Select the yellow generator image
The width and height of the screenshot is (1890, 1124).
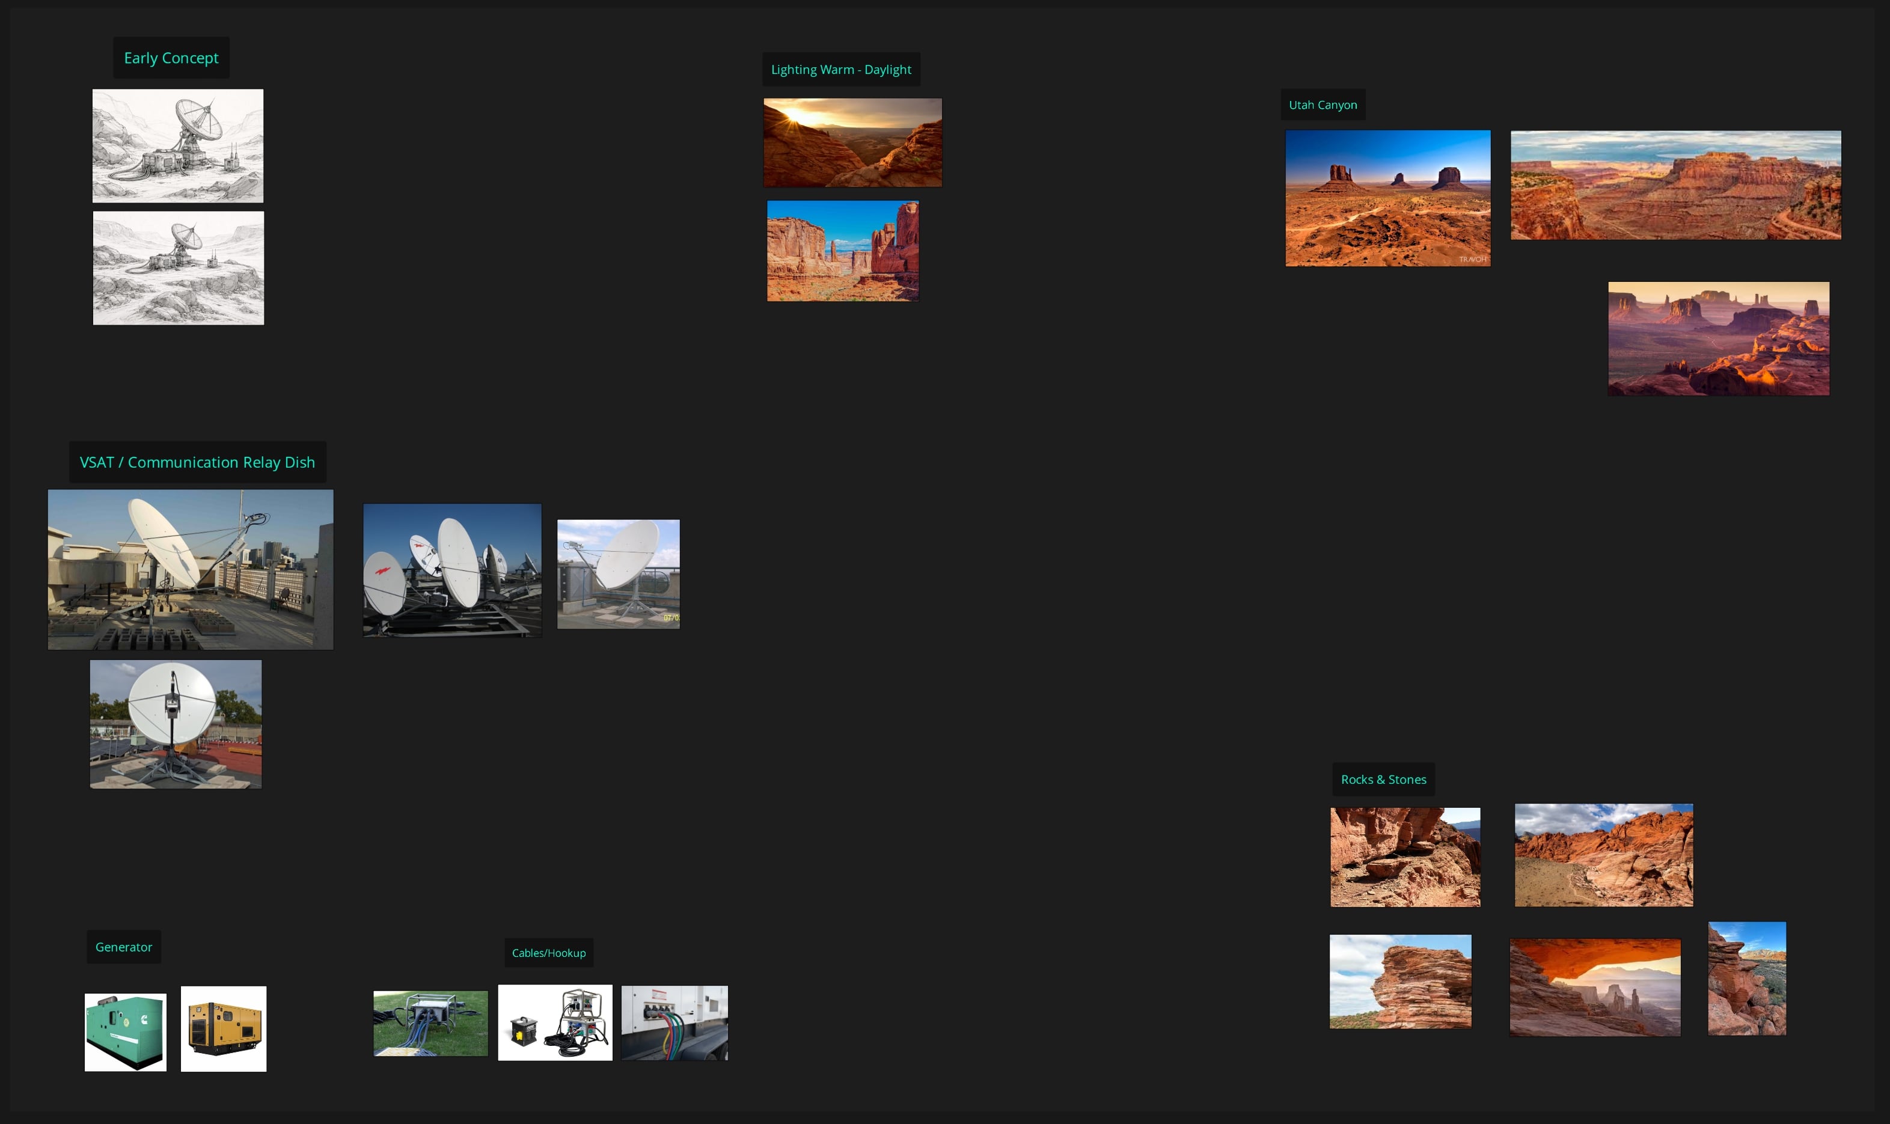[224, 1028]
